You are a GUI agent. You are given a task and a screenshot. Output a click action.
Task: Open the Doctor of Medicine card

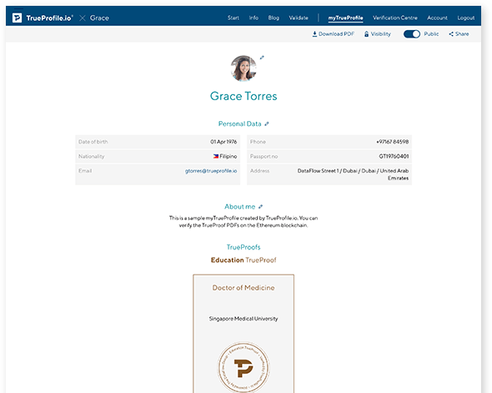coord(243,334)
